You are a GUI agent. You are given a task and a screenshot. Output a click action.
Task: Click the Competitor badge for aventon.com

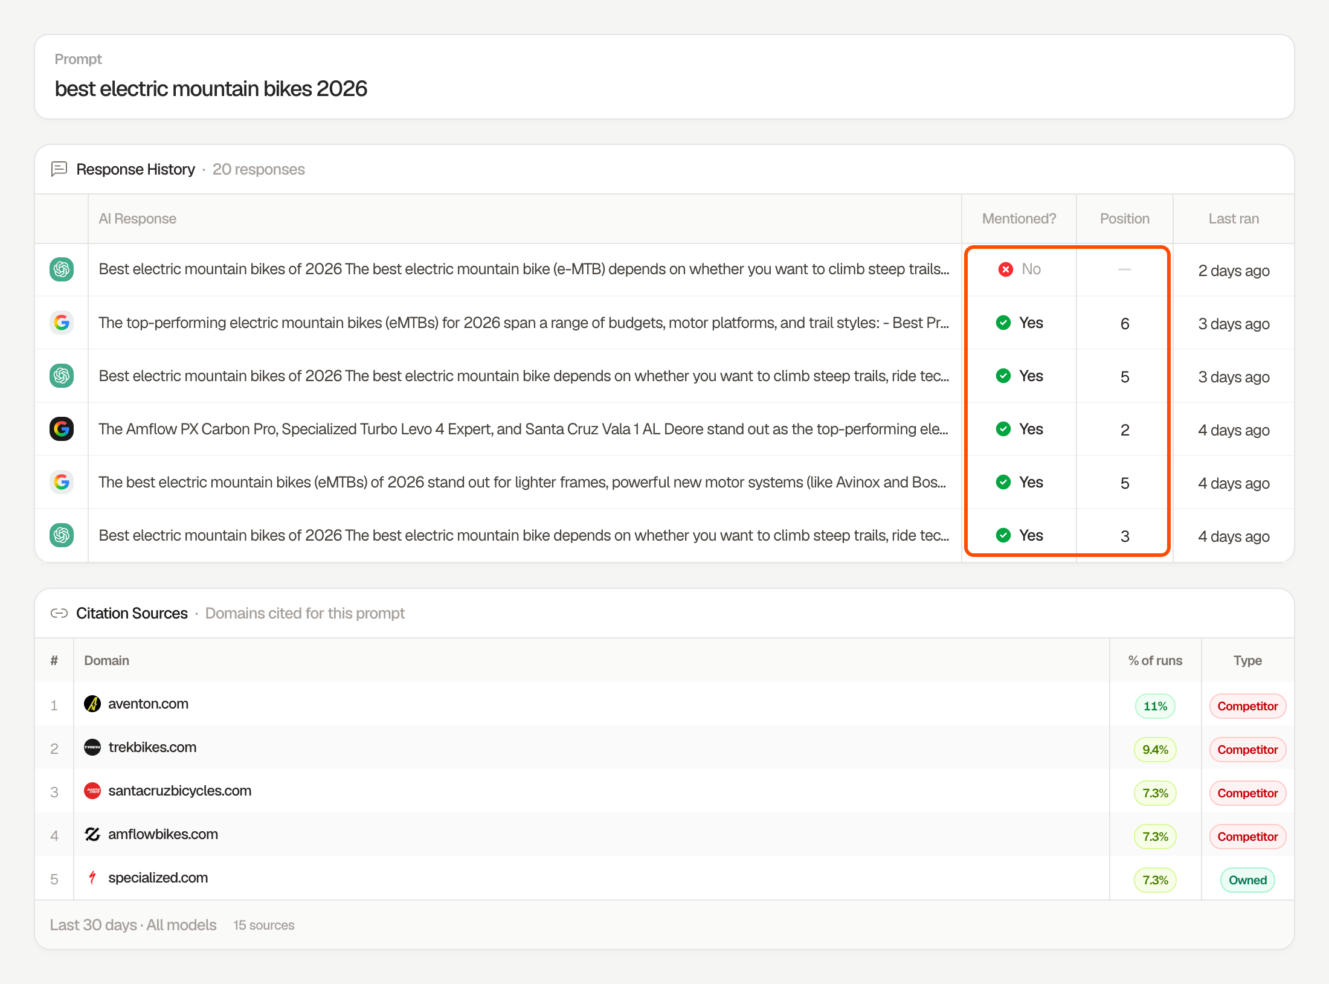coord(1247,706)
